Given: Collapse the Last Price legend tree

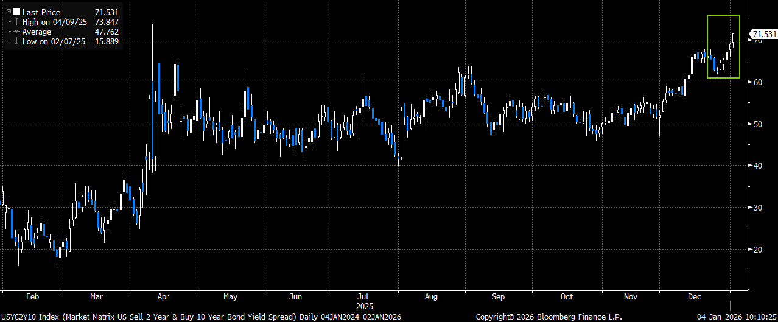Looking at the screenshot, I should click(x=9, y=12).
